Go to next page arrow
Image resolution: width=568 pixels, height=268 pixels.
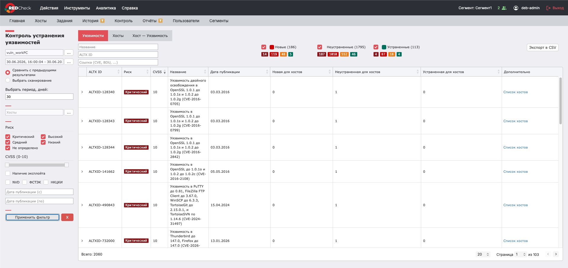tap(556, 254)
